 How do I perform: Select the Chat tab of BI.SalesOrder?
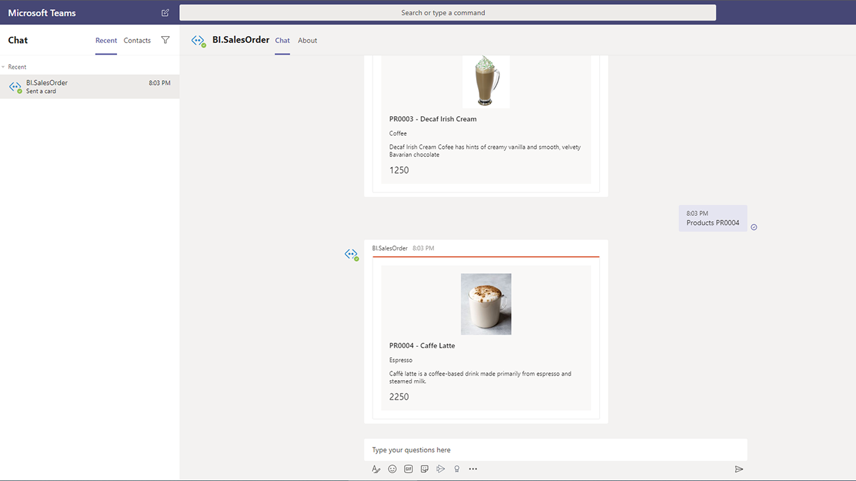click(x=282, y=40)
